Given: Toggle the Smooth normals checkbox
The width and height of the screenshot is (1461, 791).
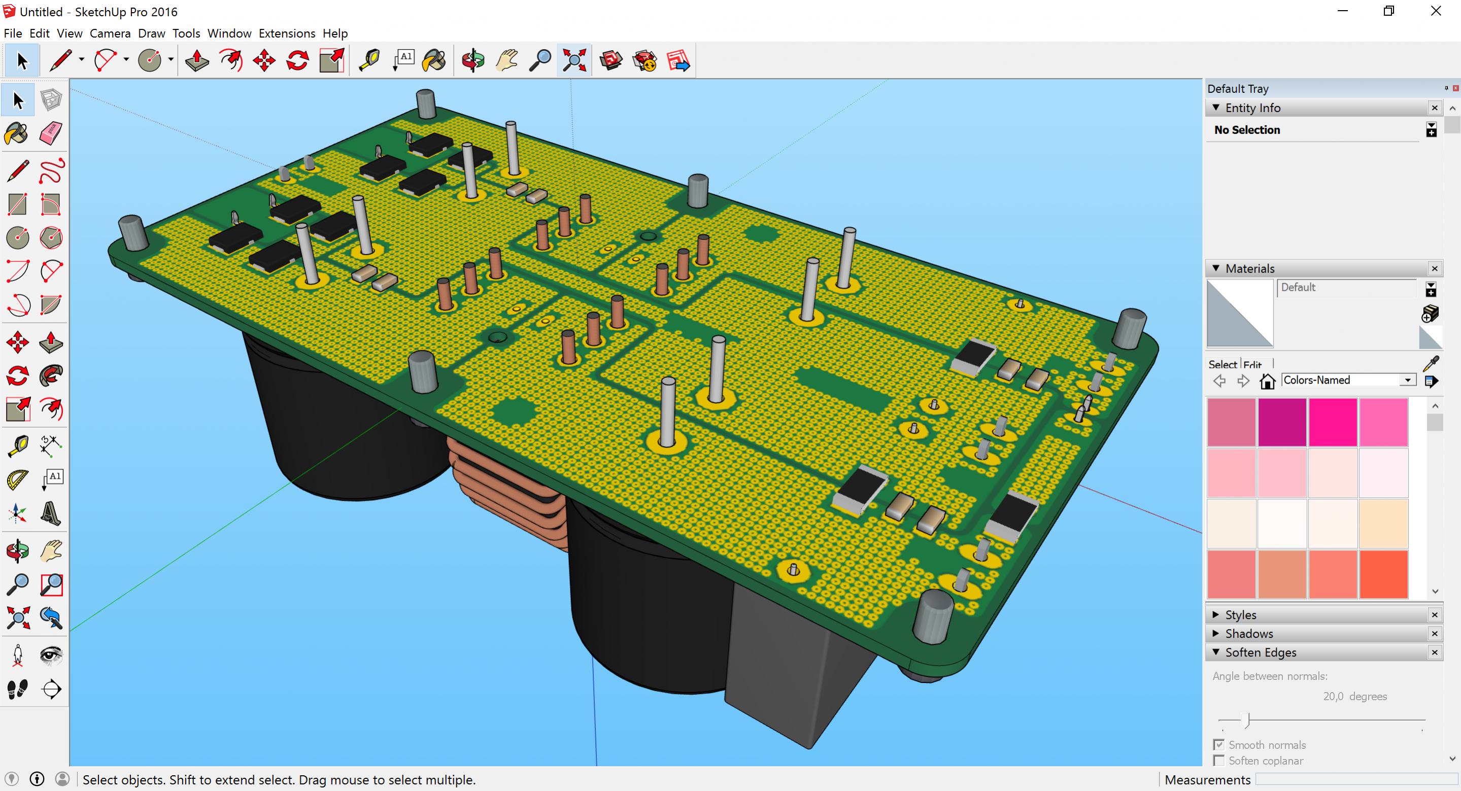Looking at the screenshot, I should click(x=1218, y=744).
